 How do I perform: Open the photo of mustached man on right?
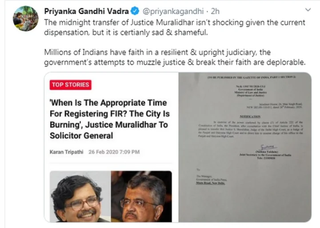(x=141, y=196)
